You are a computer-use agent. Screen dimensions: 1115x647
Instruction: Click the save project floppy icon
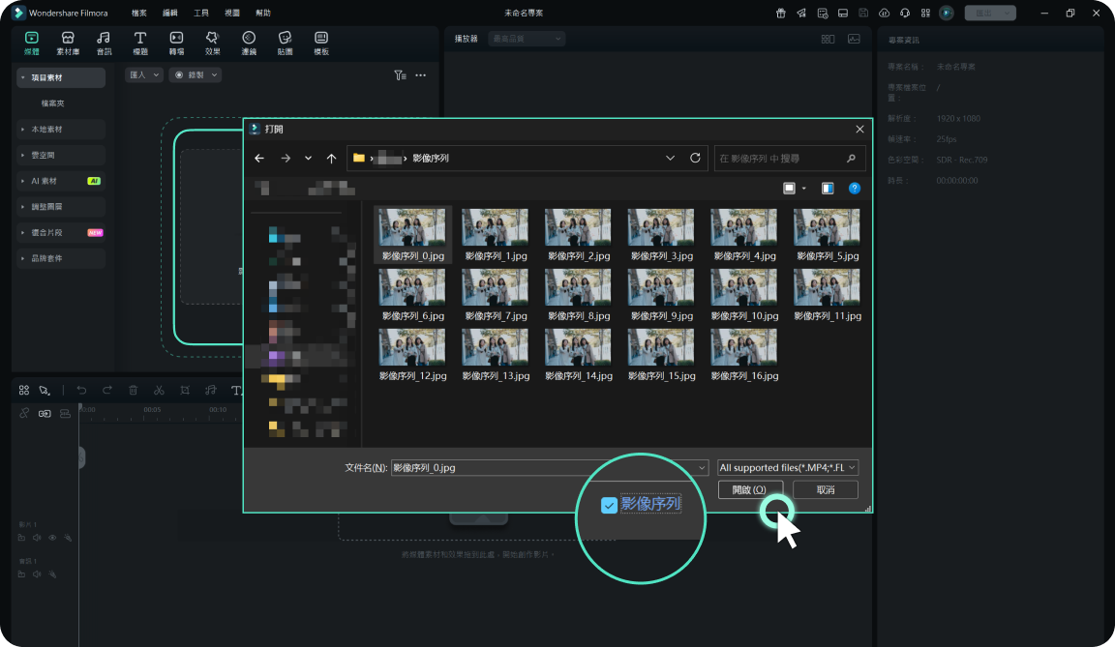(863, 13)
